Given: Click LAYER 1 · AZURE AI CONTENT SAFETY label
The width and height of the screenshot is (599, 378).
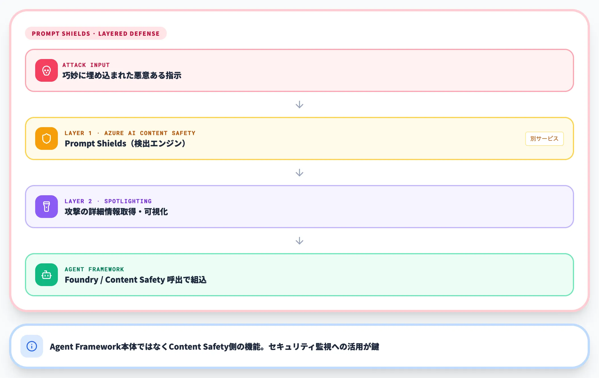Looking at the screenshot, I should (130, 133).
